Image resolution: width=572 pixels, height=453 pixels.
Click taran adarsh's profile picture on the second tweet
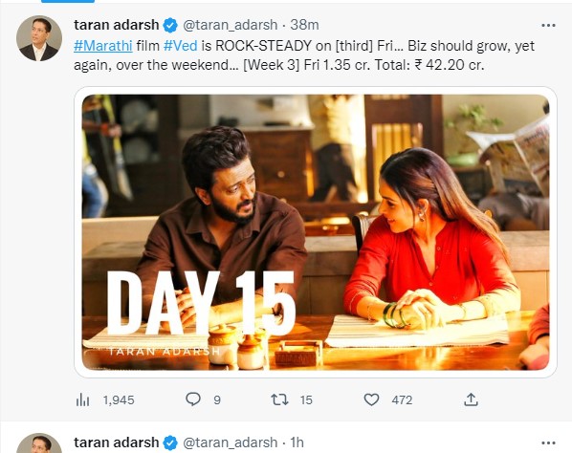[x=39, y=443]
